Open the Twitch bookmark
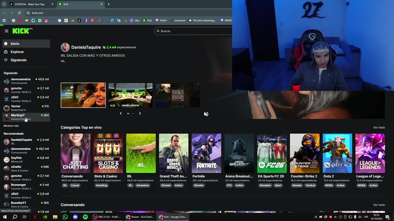The image size is (394, 221). (x=161, y=21)
